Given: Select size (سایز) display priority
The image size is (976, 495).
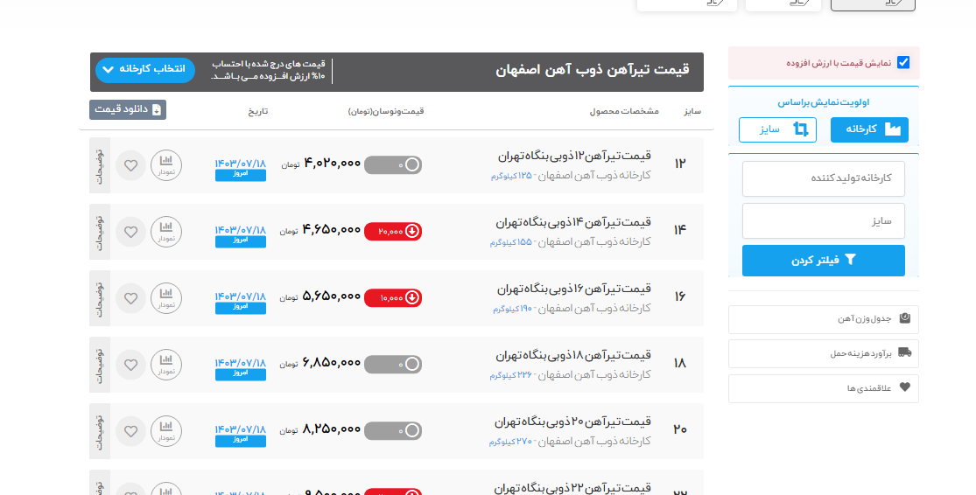Looking at the screenshot, I should click(777, 129).
